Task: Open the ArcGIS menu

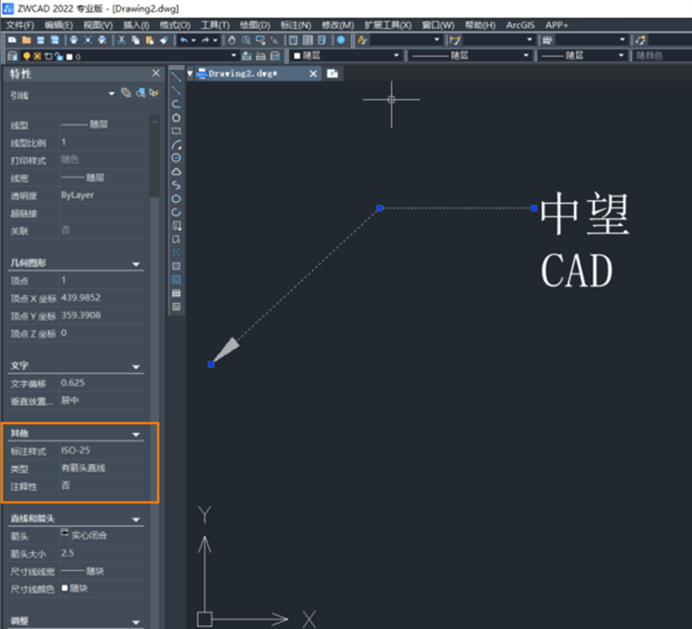Action: (520, 25)
